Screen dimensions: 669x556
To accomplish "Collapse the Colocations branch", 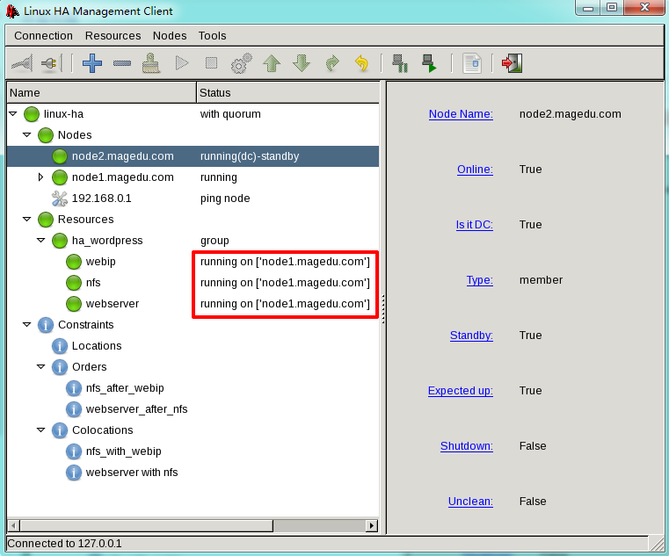I will click(41, 430).
